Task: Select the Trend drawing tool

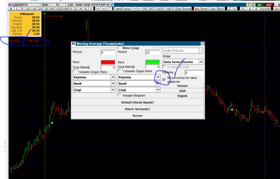Action: pos(118,8)
